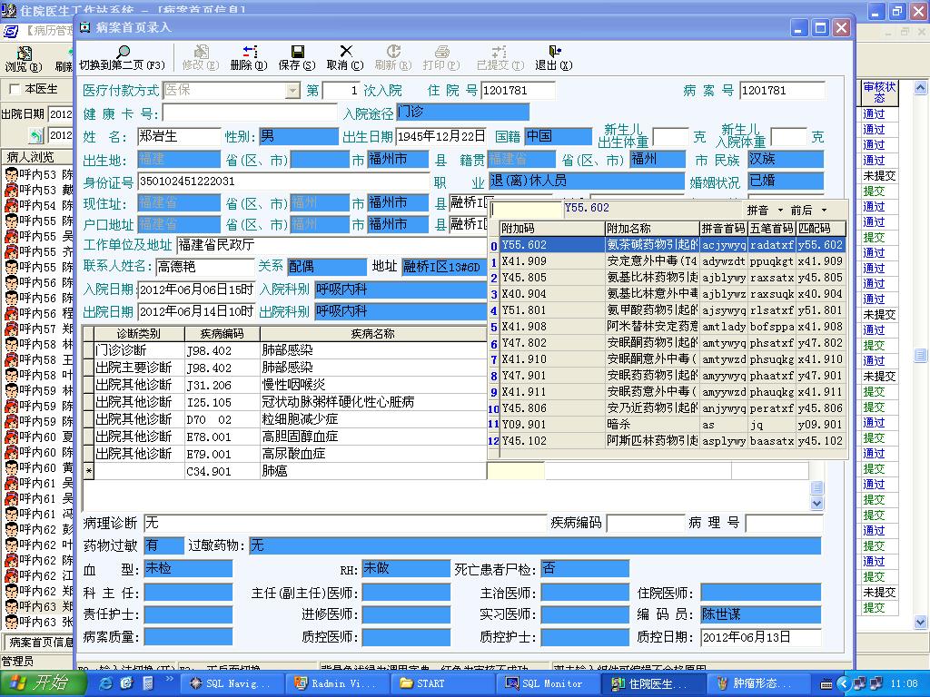Click the 姓名 field containing 郑岩生

coord(179,136)
